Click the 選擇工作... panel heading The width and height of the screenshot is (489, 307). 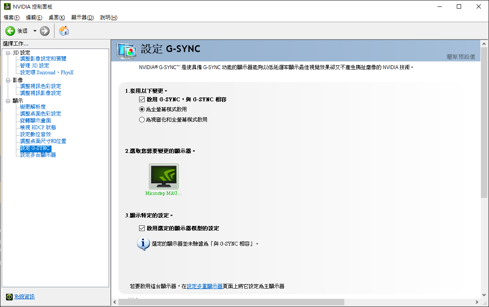tap(15, 44)
